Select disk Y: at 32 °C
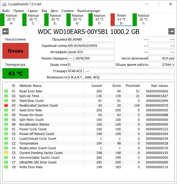This screenshot has width=177, height=184. point(141,19)
